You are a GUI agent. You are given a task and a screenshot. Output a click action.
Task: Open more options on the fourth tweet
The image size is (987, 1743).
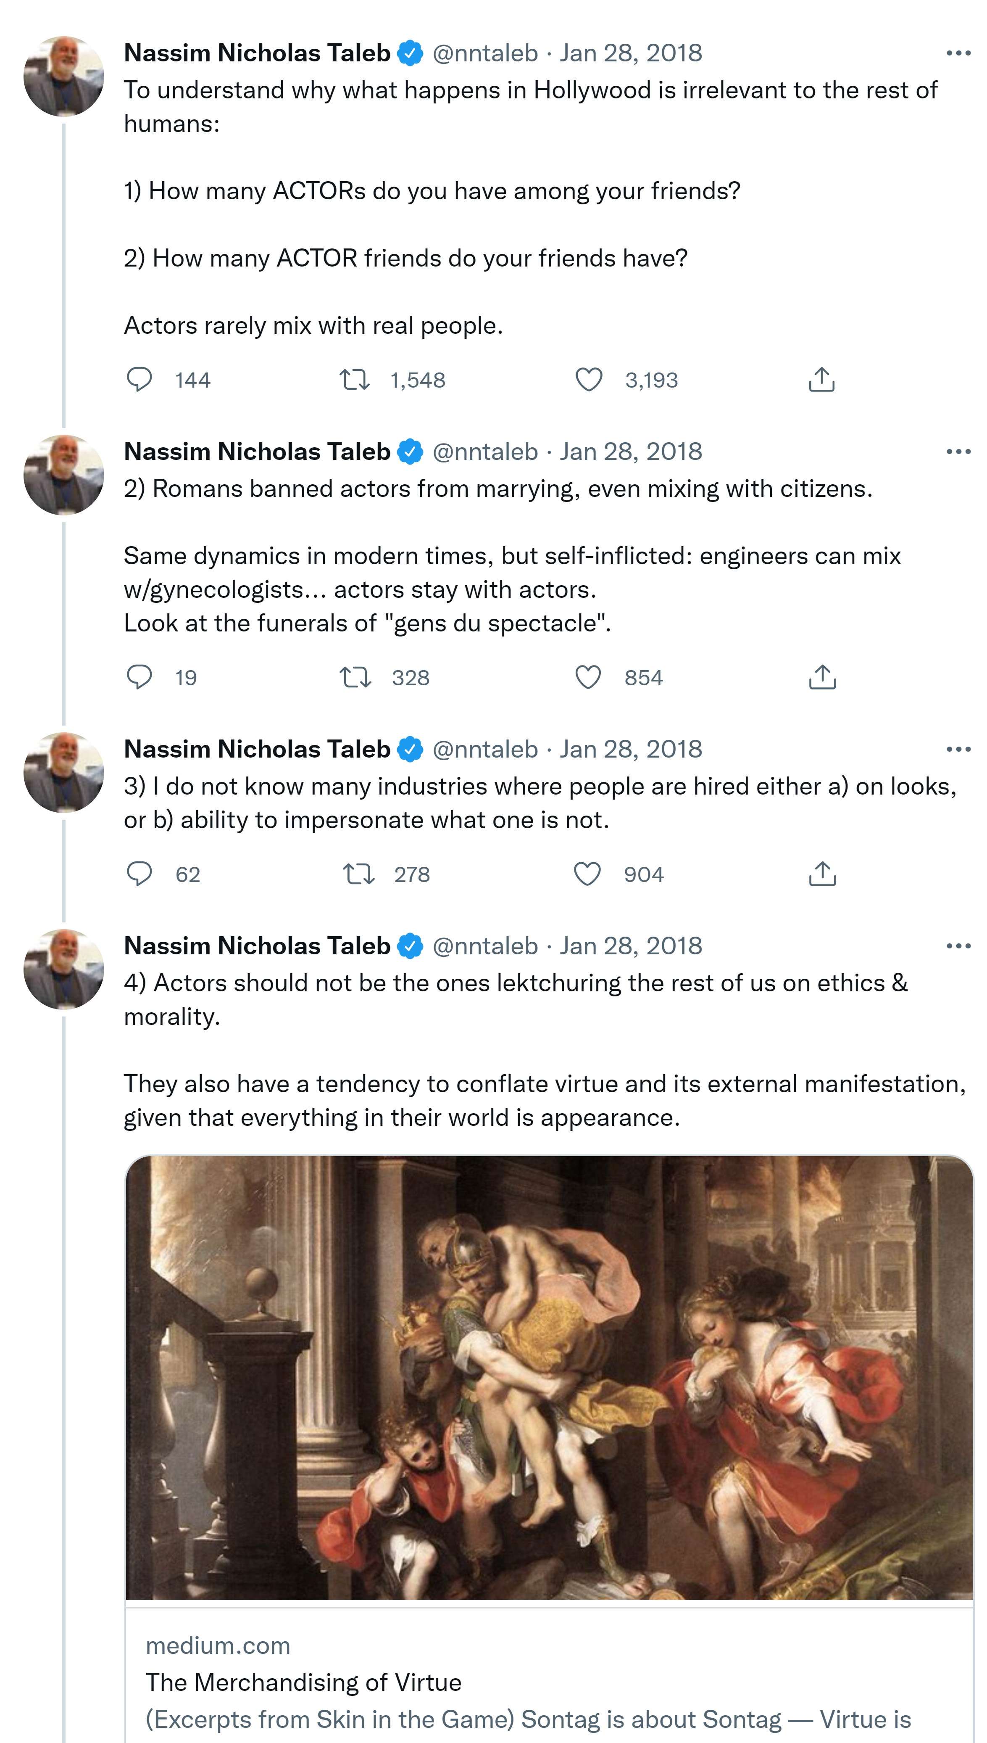958,946
